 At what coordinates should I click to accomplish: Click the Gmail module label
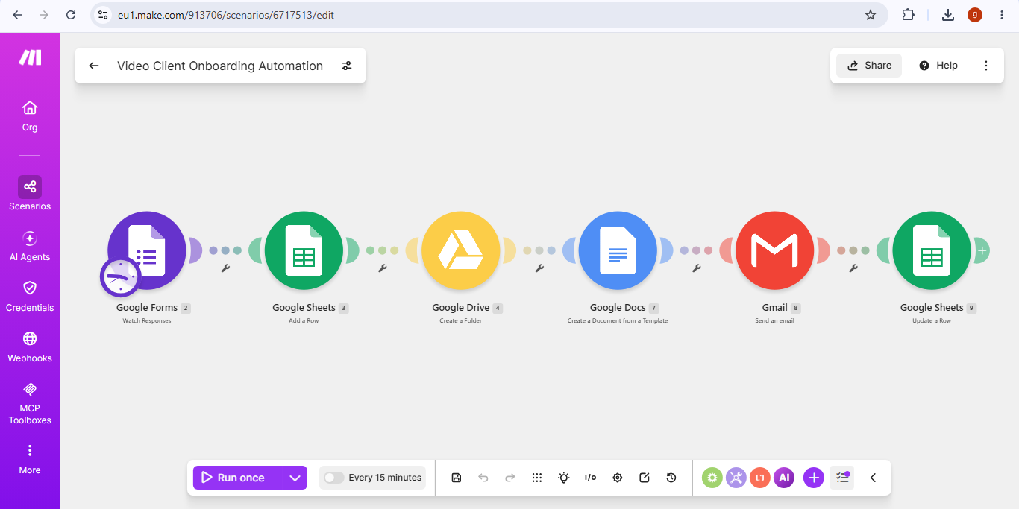775,308
